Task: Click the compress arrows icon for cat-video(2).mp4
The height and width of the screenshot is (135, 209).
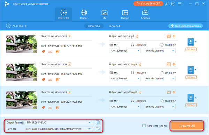Action: (174, 92)
